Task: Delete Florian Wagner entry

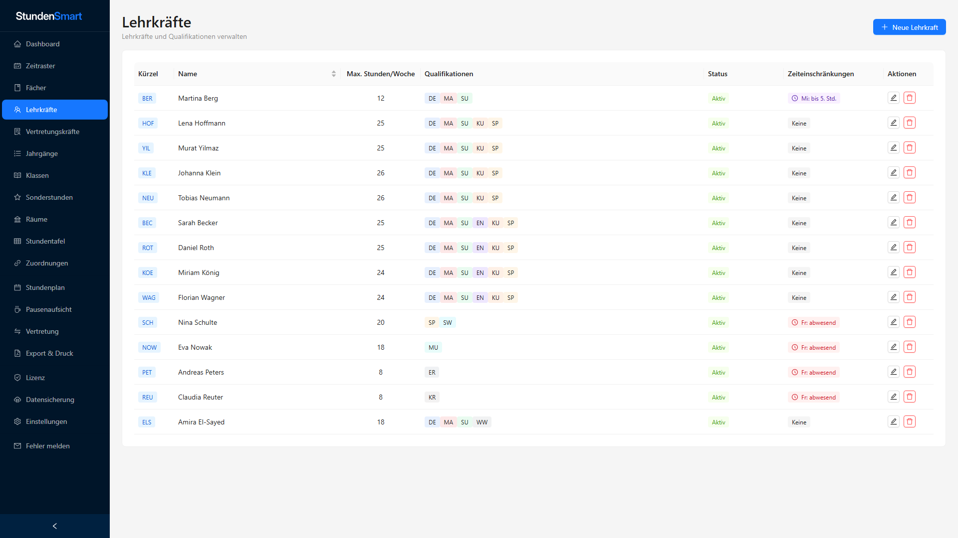Action: pyautogui.click(x=910, y=297)
